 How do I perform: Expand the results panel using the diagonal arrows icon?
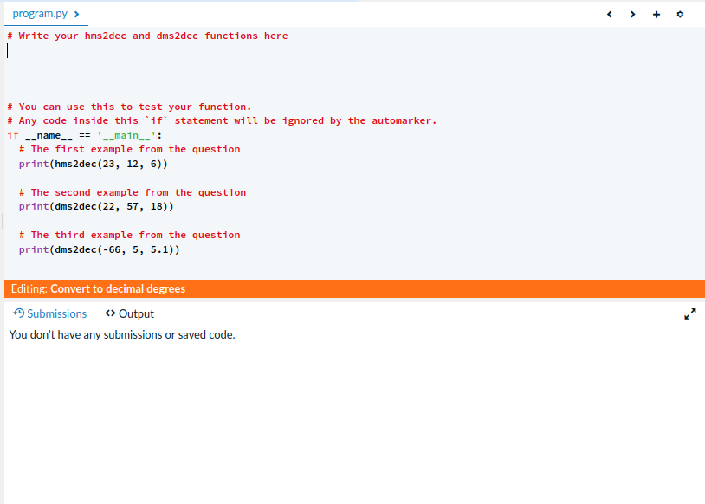point(690,314)
